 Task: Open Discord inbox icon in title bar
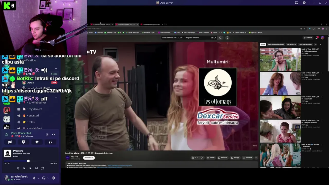(297, 3)
